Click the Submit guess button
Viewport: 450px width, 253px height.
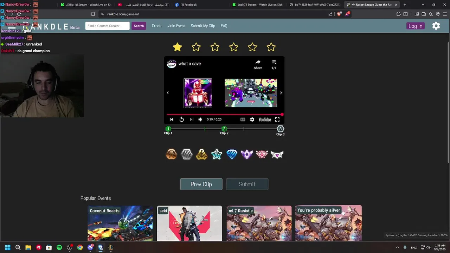pos(247,184)
